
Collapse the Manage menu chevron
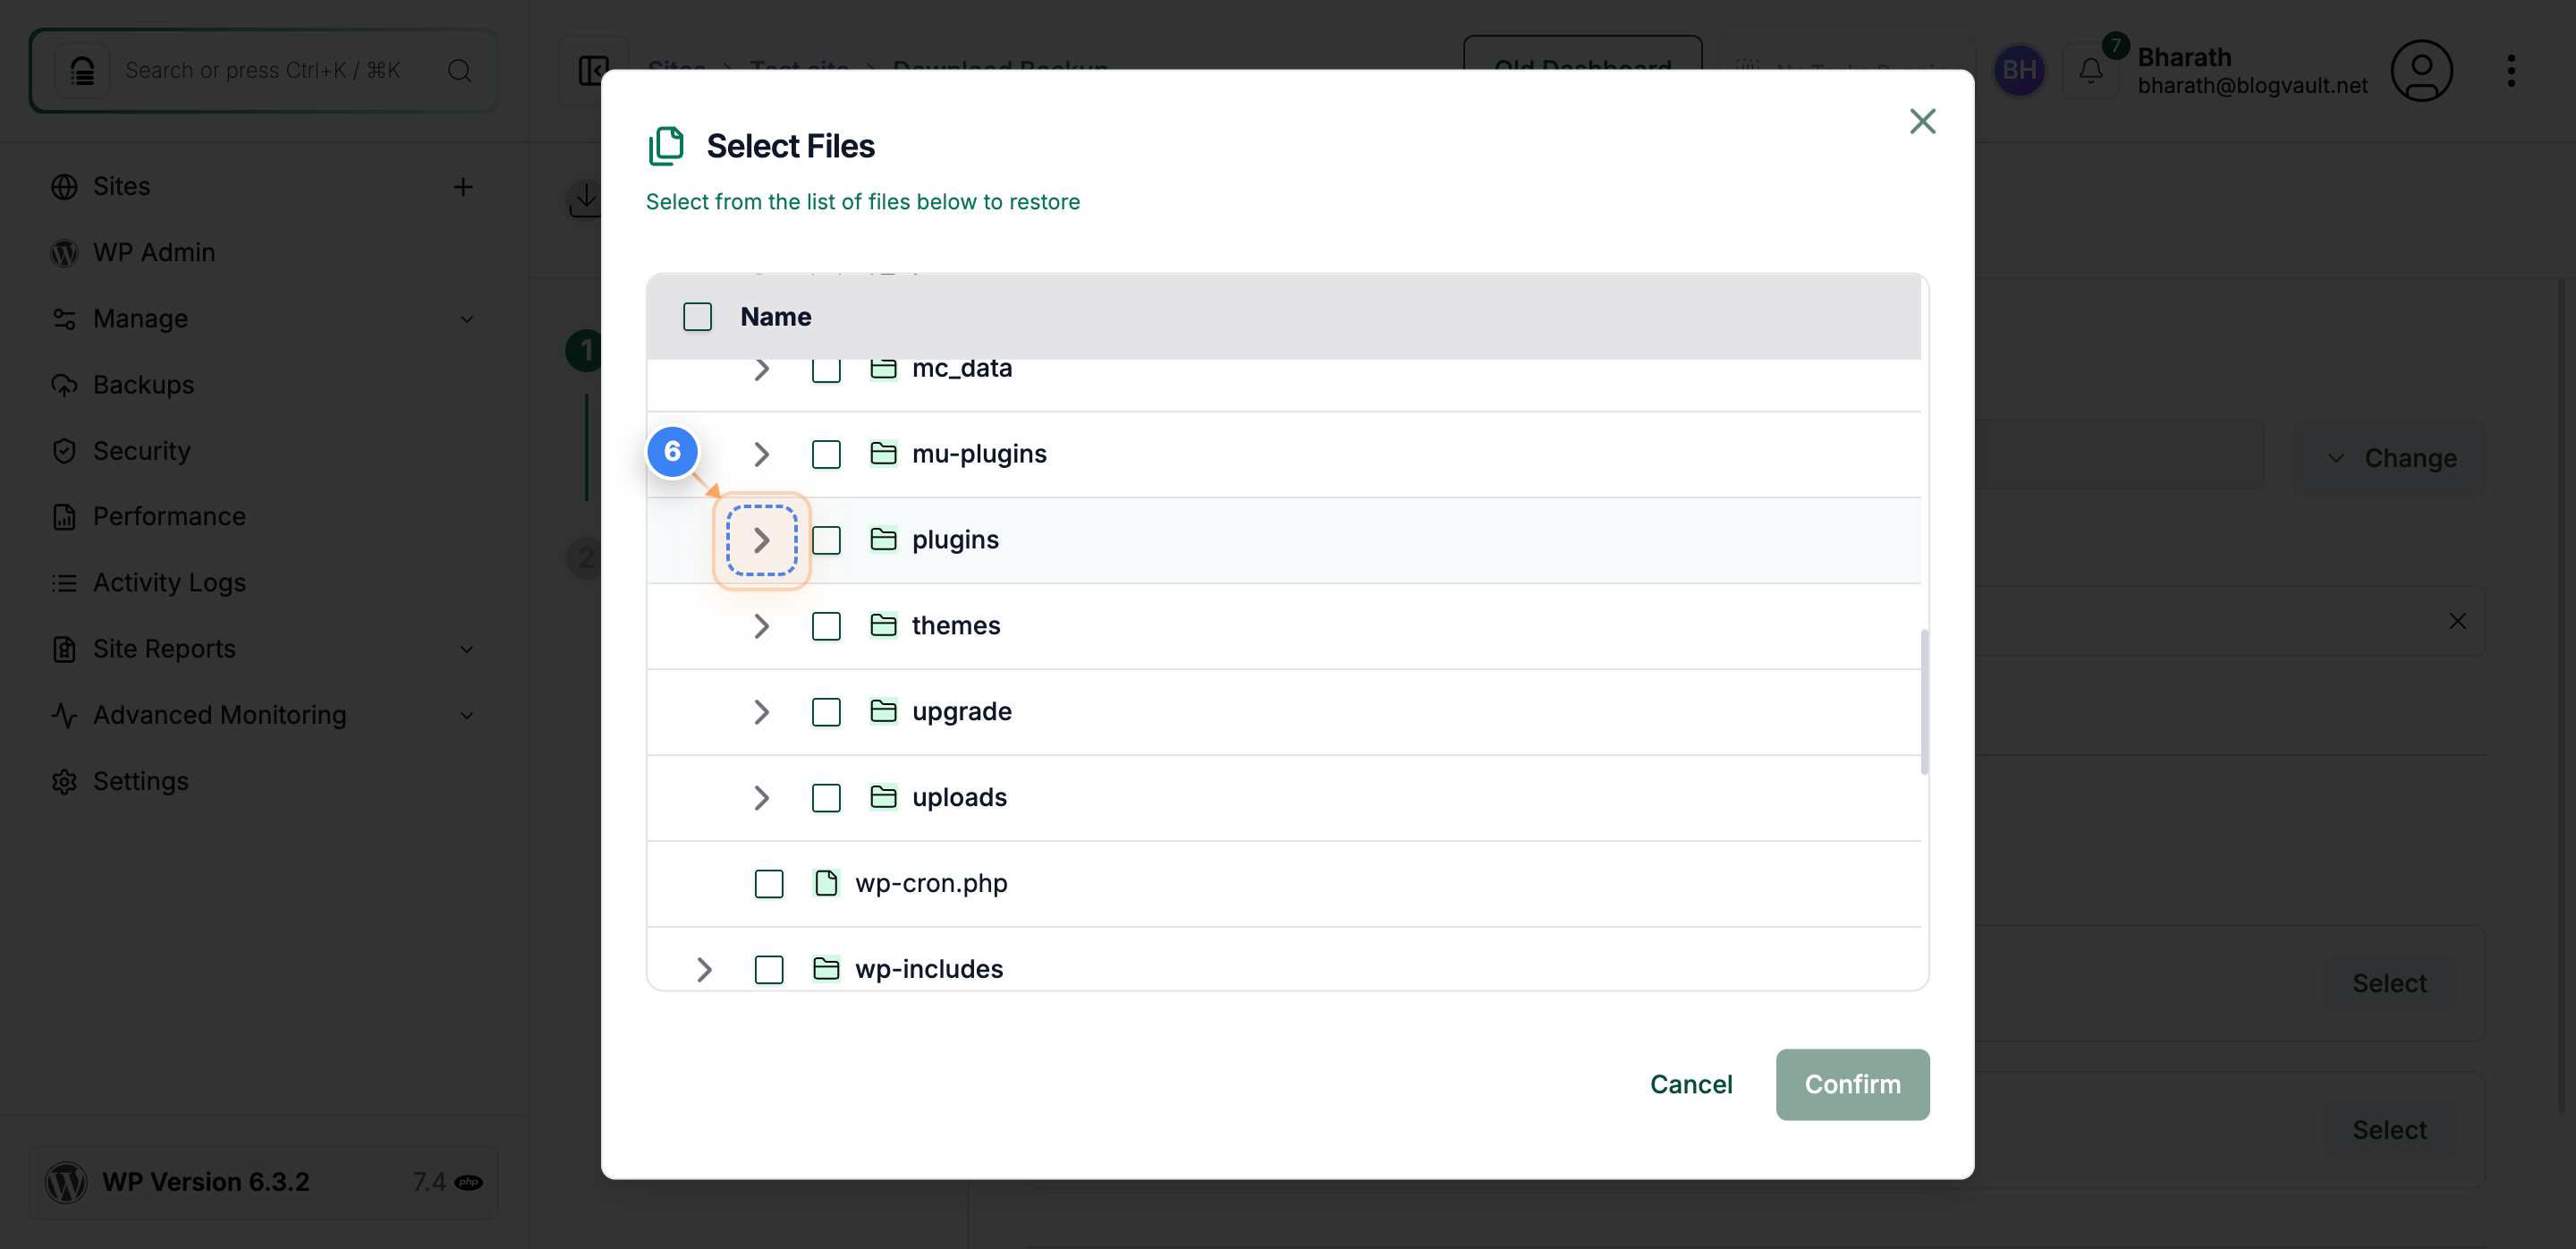(x=467, y=319)
